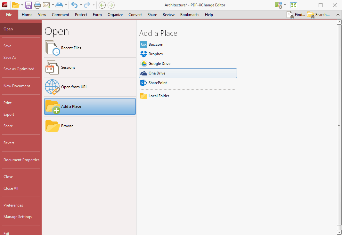Click the Find... button
Viewport: 342px width, 235px height.
(296, 15)
